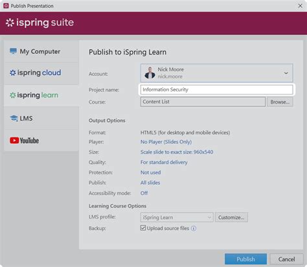Screen dimensions: 307x267
Task: Click the All slides publish link
Action: pyautogui.click(x=150, y=183)
